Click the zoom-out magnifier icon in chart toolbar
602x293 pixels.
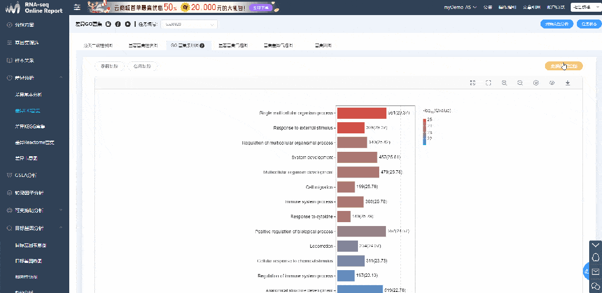click(520, 83)
